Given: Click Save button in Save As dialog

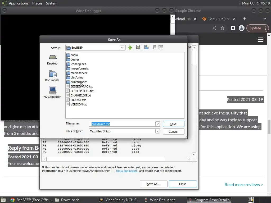Looking at the screenshot, I should 174,124.
